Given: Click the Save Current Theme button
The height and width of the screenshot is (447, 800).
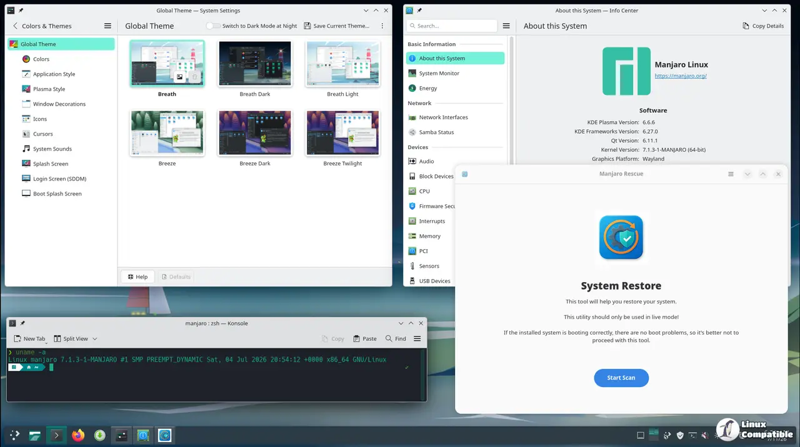Looking at the screenshot, I should click(x=336, y=26).
